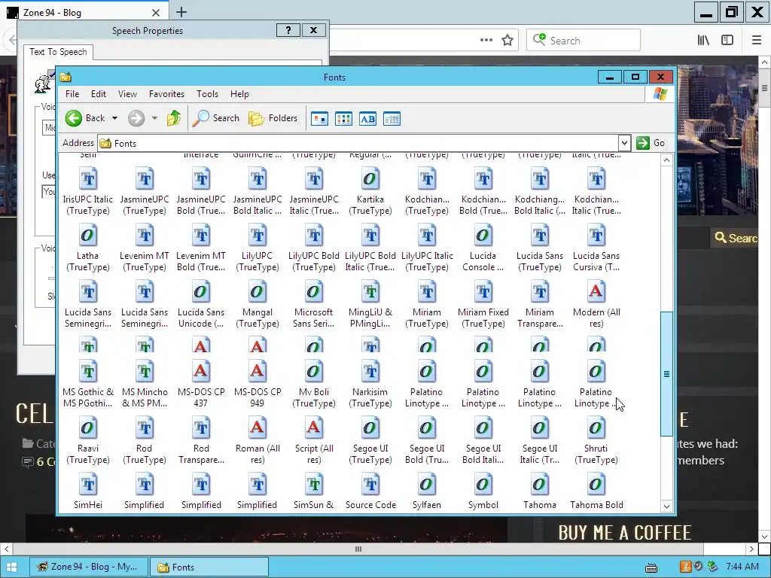
Task: Open the Help menu in Fonts window
Action: click(x=239, y=94)
